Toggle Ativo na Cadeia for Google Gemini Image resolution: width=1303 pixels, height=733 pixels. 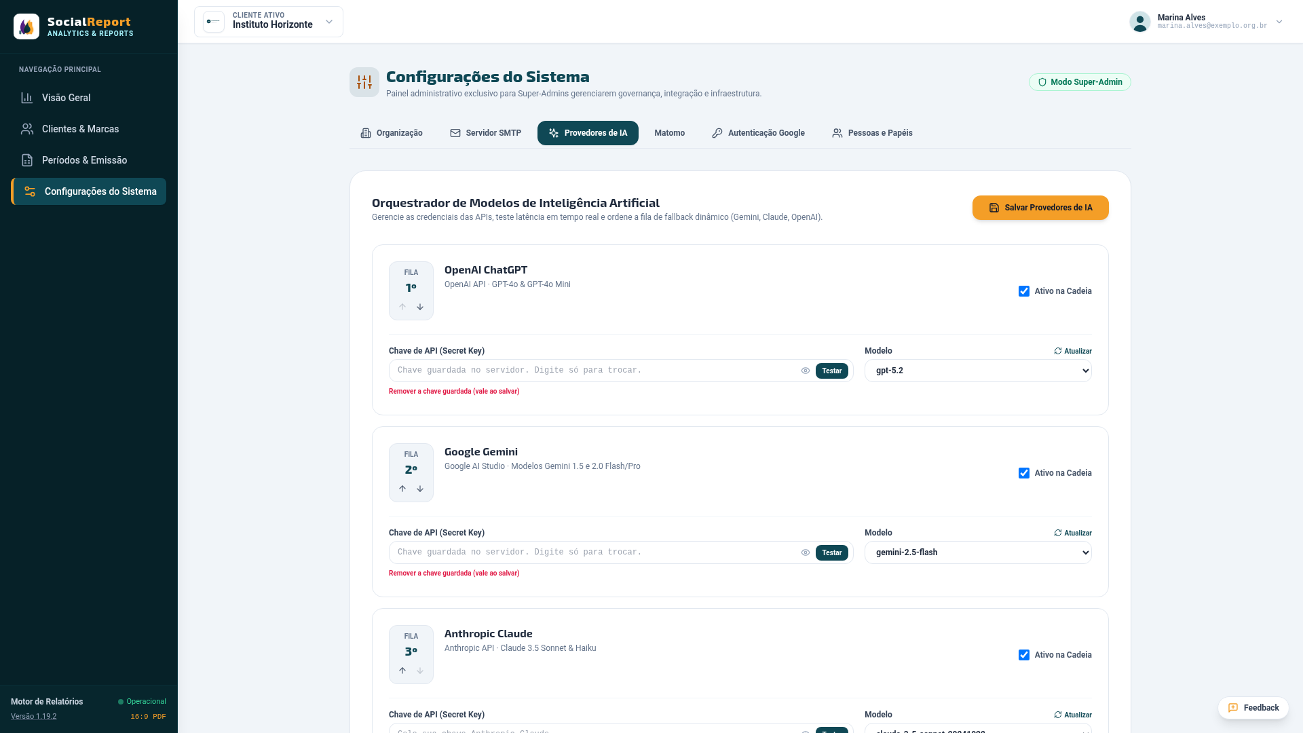1024,473
